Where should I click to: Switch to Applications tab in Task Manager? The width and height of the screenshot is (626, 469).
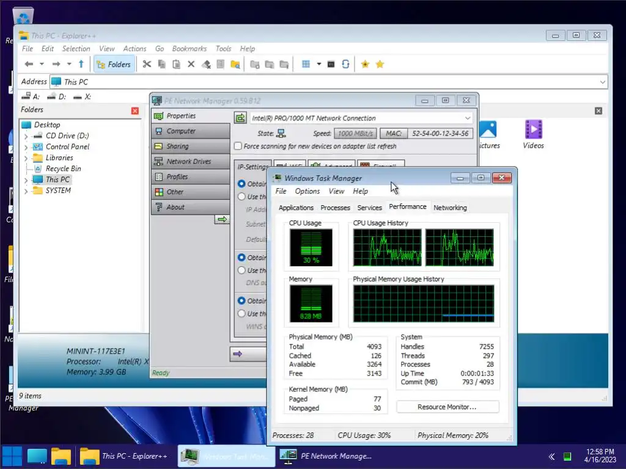(296, 208)
